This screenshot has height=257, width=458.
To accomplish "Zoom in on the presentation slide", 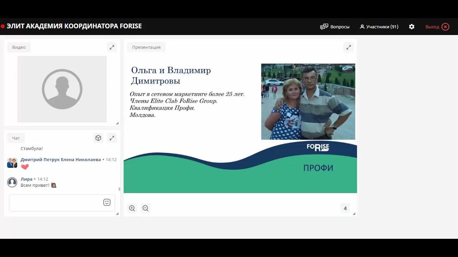I will (132, 208).
